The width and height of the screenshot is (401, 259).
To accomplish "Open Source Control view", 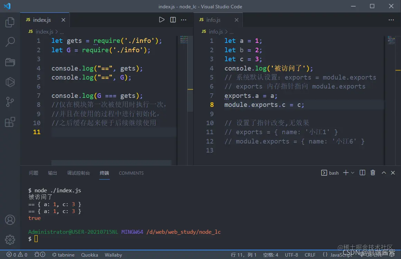I will (10, 102).
